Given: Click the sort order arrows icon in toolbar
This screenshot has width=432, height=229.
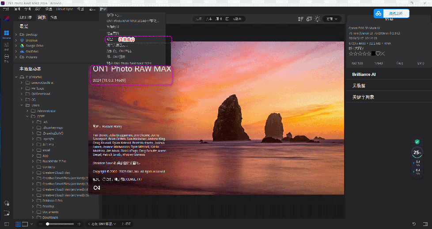Looking at the screenshot, I should (x=300, y=19).
